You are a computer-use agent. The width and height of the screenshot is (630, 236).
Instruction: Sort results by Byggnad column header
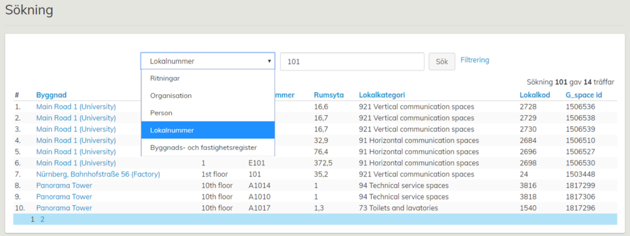coord(51,95)
